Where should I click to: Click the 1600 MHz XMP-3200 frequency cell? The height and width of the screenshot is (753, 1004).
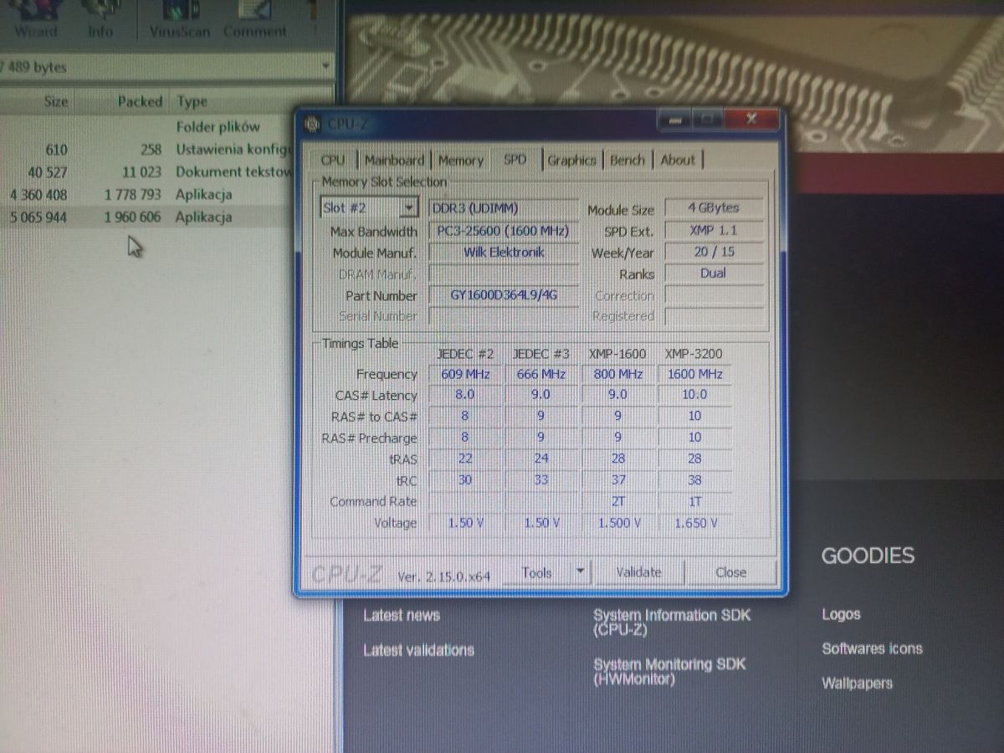click(x=694, y=374)
